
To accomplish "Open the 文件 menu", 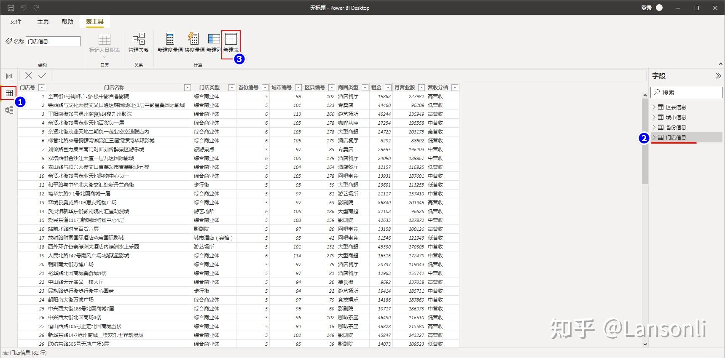I will [x=16, y=21].
